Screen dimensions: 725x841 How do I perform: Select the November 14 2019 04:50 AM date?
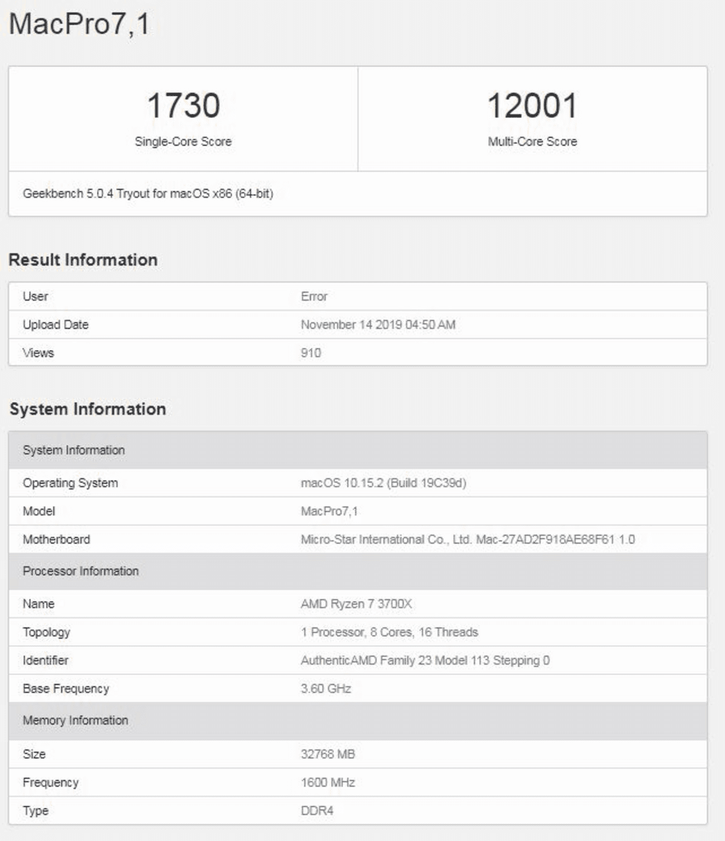378,325
